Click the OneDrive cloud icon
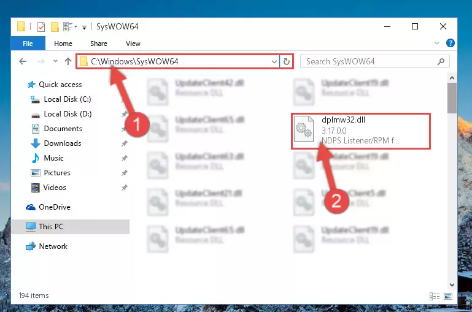 click(x=31, y=207)
